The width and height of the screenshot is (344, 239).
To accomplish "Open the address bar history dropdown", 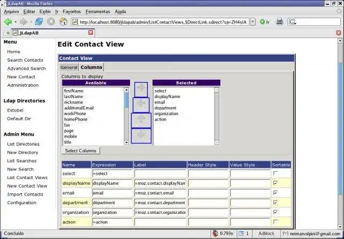I will tap(253, 22).
